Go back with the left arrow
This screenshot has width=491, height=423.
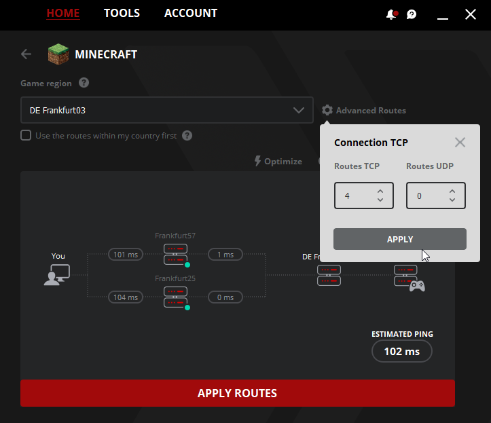(x=26, y=54)
